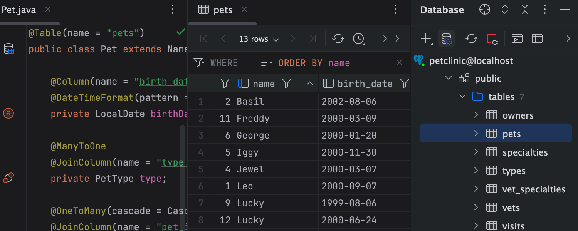Click the crosshair locate icon in Database header
Screen dimensions: 578x231
click(x=484, y=10)
